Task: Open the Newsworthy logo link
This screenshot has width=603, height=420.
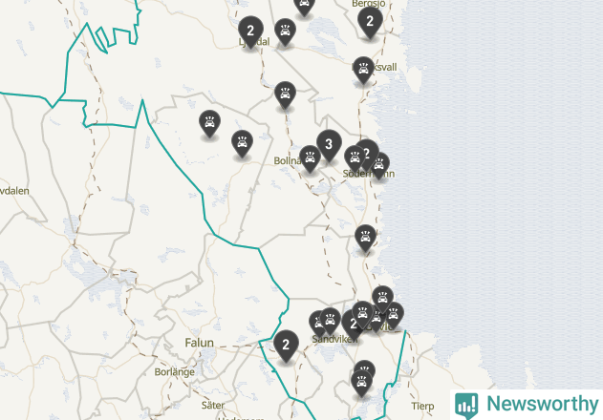Action: click(527, 405)
